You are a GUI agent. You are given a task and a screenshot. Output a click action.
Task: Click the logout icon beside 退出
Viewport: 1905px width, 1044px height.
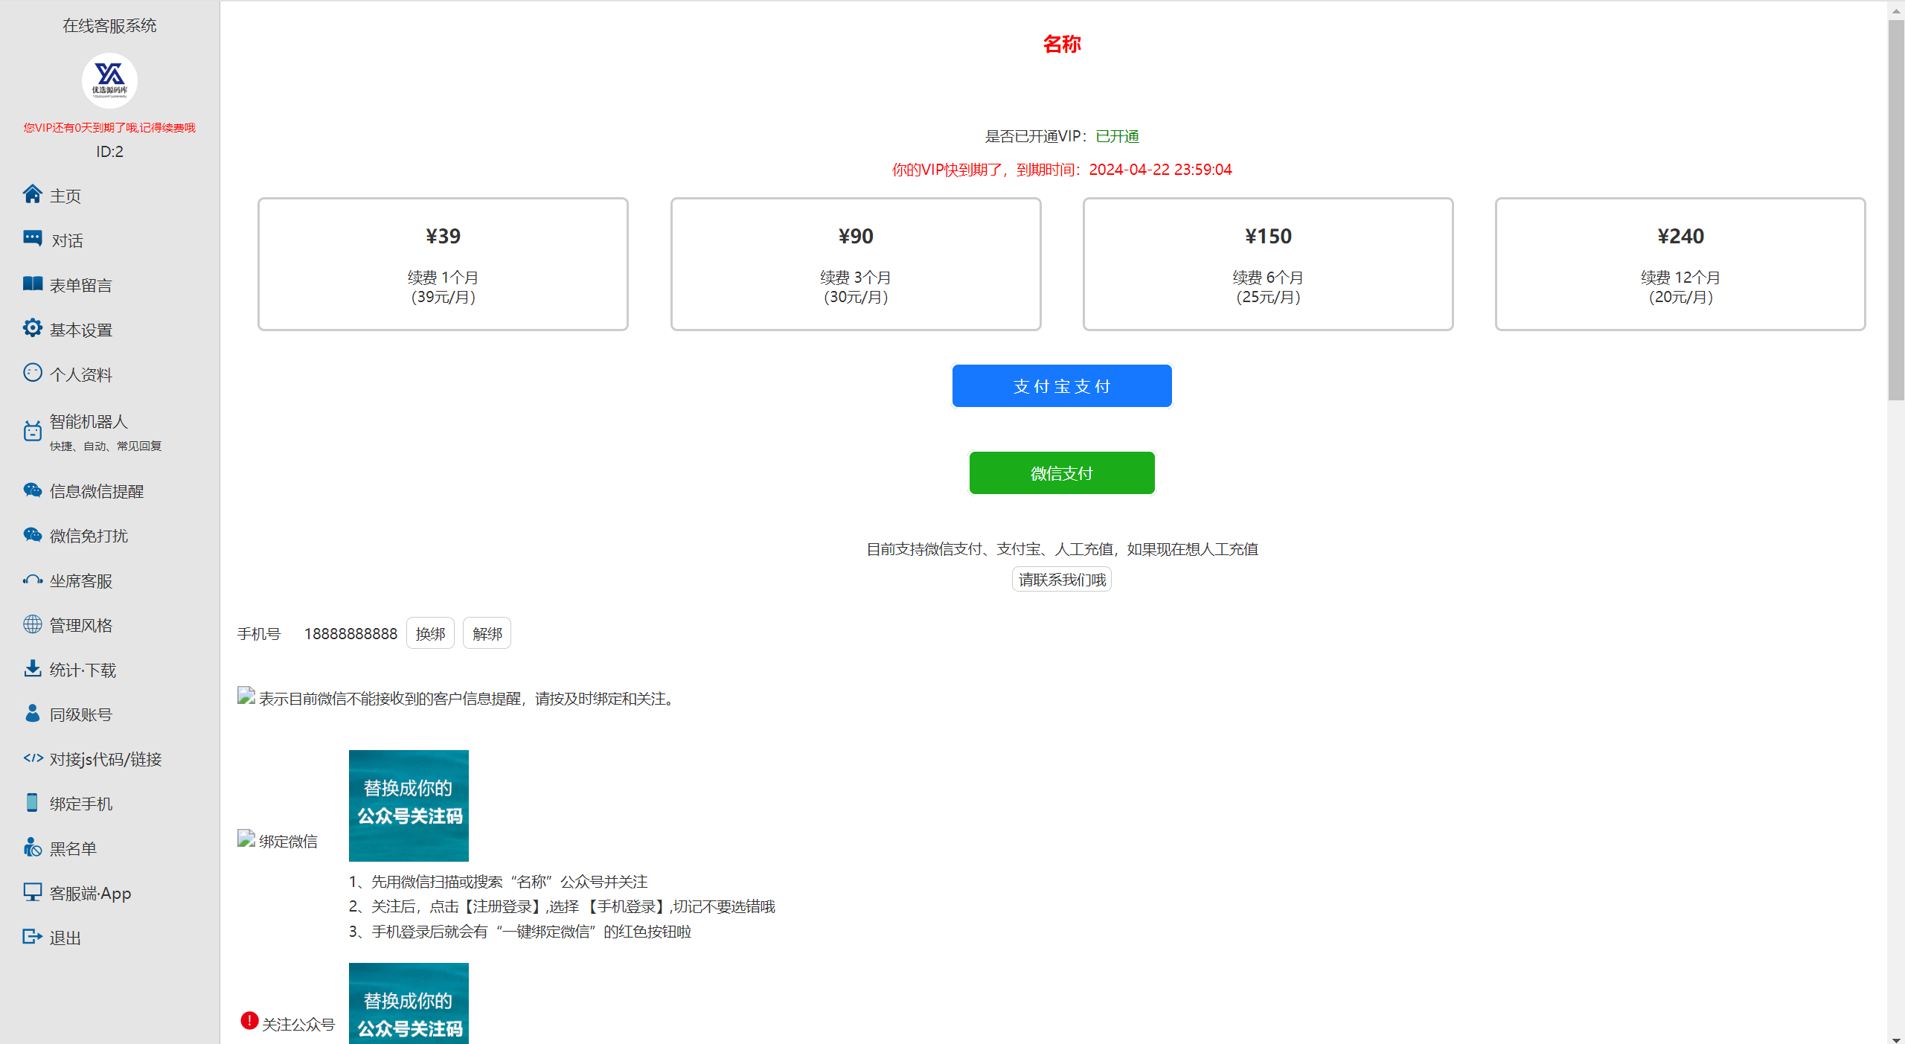(x=32, y=936)
